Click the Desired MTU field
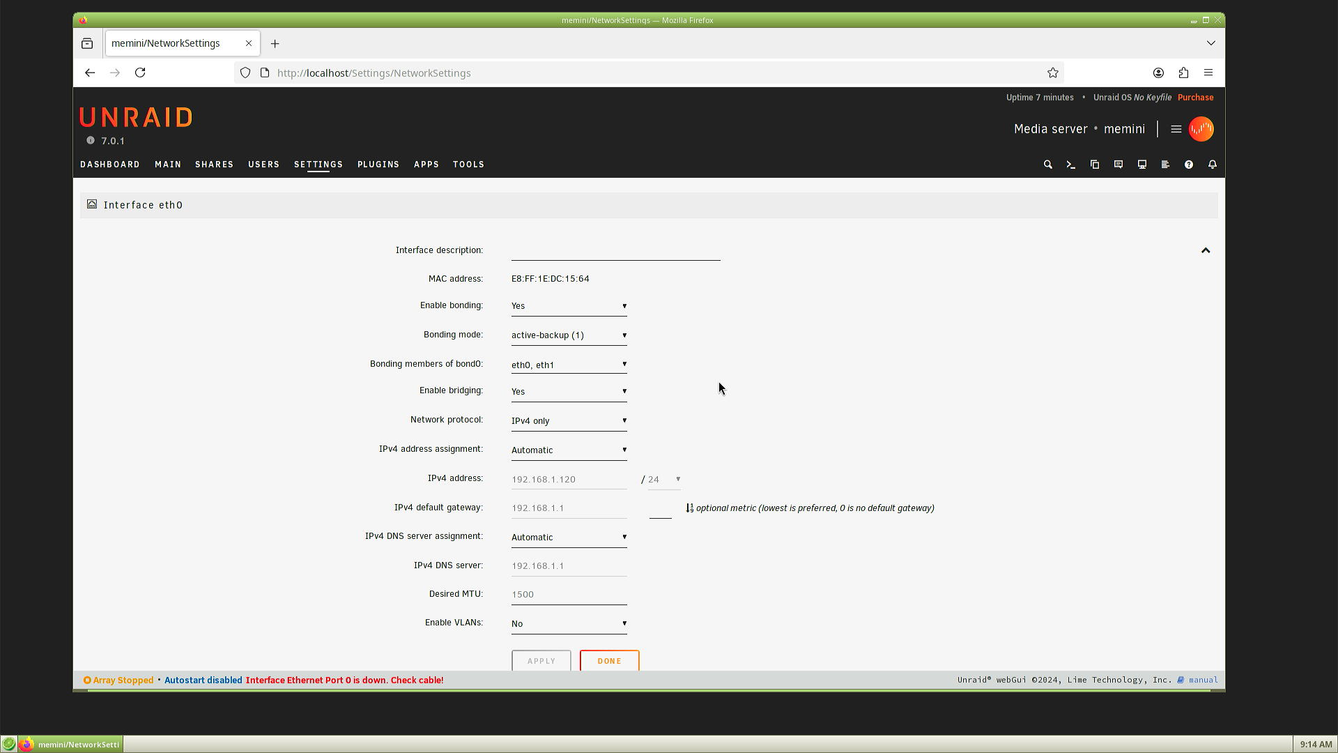This screenshot has width=1338, height=753. (x=569, y=595)
